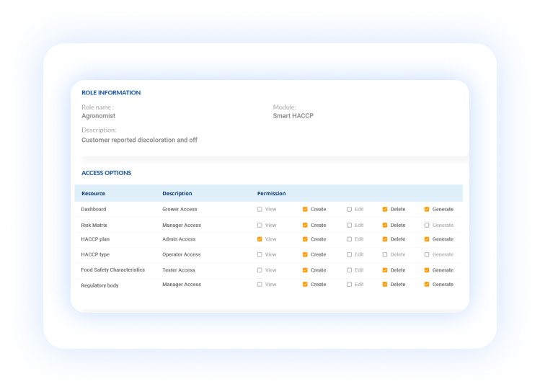Uncheck Create for HACCP plan
The width and height of the screenshot is (540, 392).
pyautogui.click(x=305, y=239)
